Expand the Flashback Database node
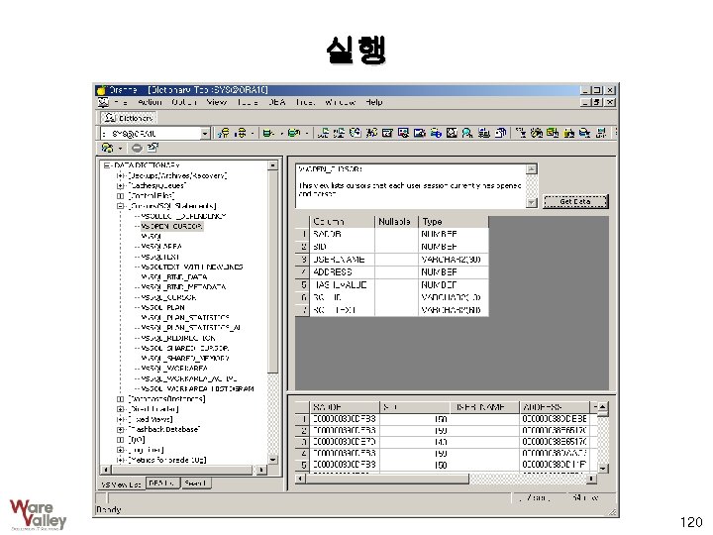 tap(120, 429)
